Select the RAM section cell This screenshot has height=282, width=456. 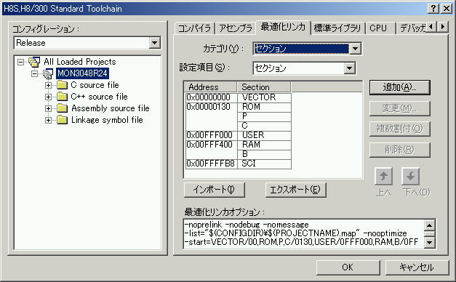(264, 145)
